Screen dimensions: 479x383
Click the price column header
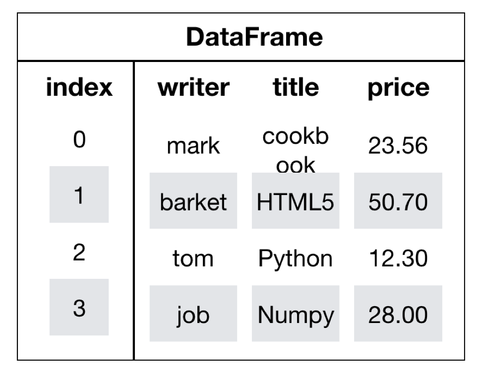click(x=398, y=88)
